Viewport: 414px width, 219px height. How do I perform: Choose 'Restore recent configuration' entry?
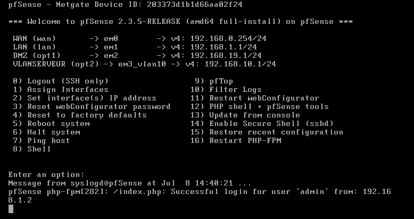point(267,132)
